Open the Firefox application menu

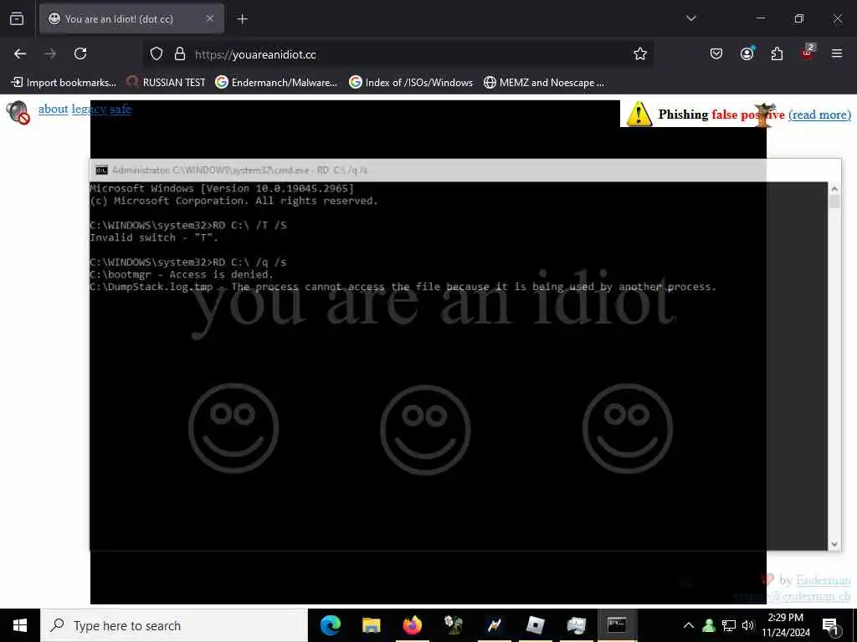pyautogui.click(x=837, y=53)
